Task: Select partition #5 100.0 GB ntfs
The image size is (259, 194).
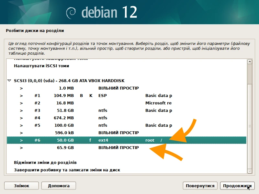Action: pyautogui.click(x=127, y=125)
